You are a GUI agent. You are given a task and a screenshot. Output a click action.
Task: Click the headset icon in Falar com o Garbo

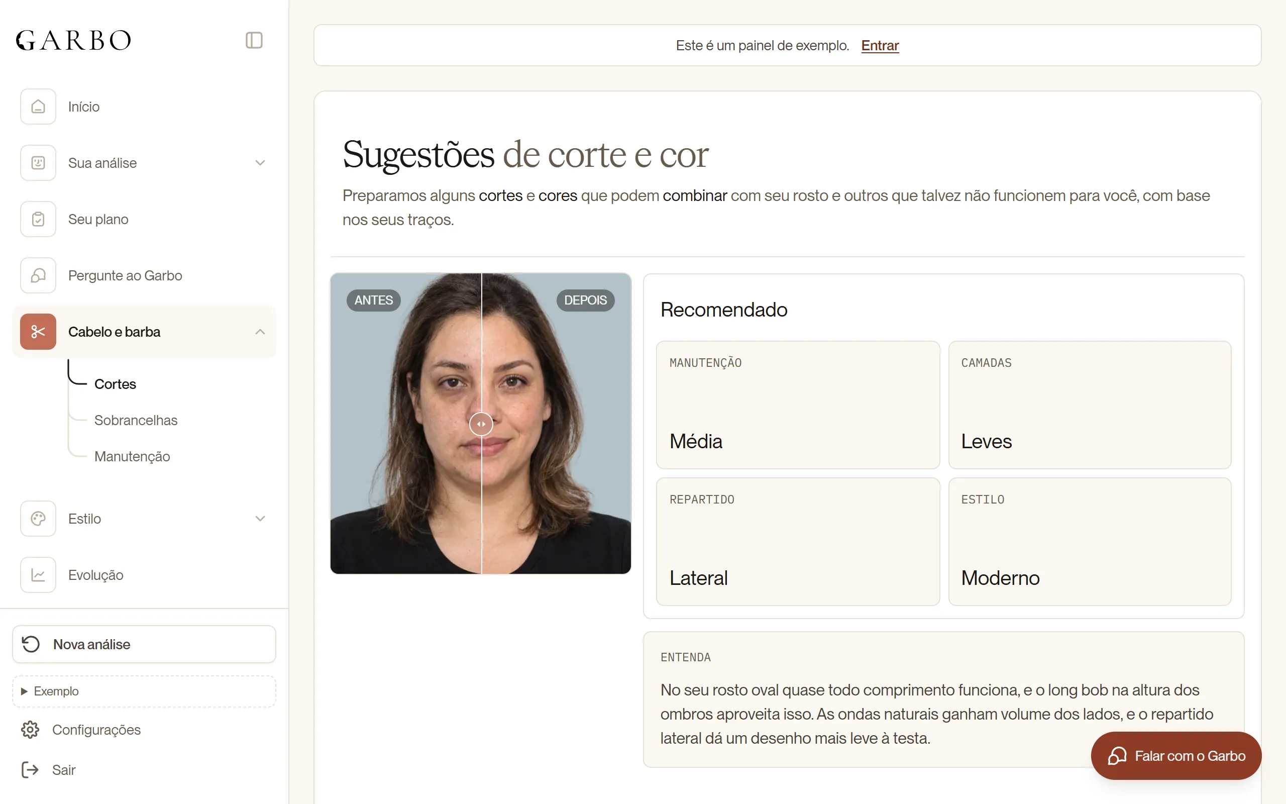pyautogui.click(x=1117, y=756)
